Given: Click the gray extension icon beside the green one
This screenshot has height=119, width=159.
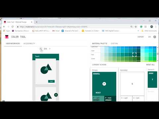Looking at the screenshot, I should [145, 27].
